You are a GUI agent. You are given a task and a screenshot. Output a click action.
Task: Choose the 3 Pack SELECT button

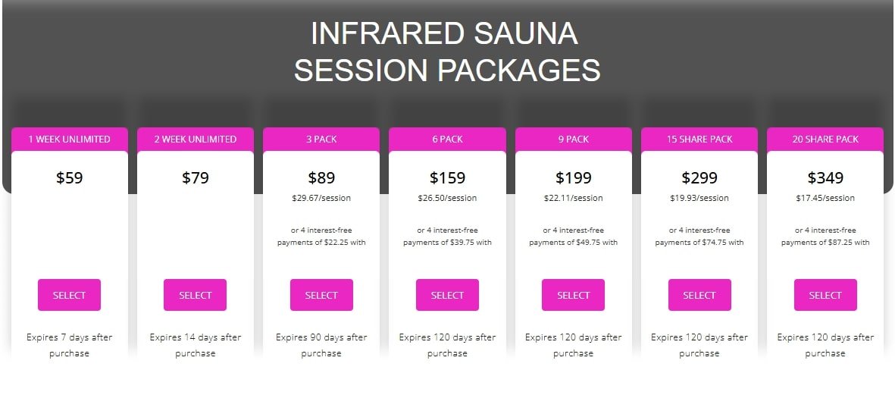click(321, 295)
